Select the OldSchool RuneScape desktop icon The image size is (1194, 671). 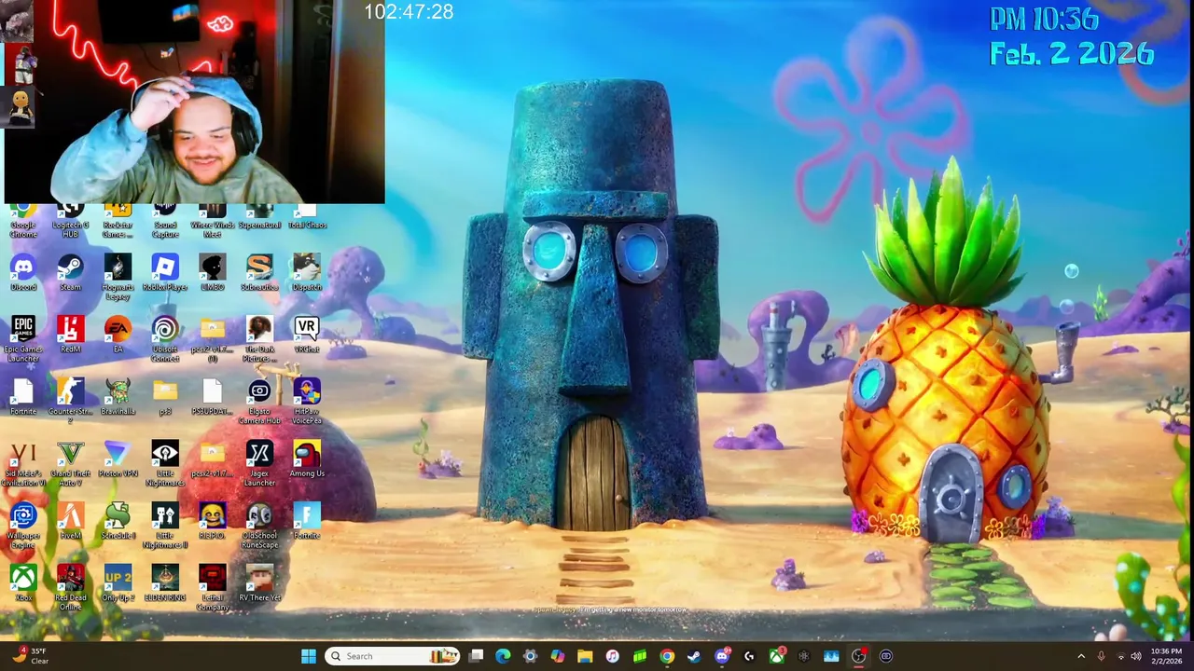[x=259, y=526]
